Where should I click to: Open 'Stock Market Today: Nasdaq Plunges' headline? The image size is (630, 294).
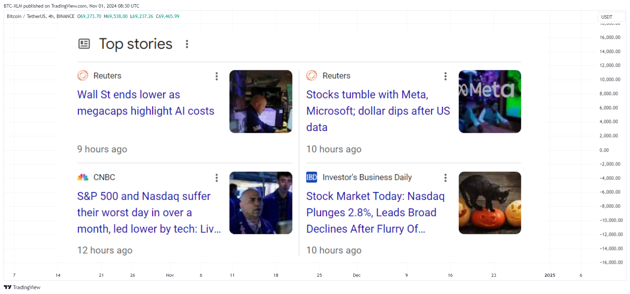375,212
